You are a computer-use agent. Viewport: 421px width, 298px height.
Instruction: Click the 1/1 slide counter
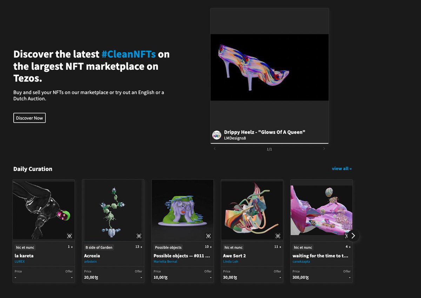coord(269,149)
